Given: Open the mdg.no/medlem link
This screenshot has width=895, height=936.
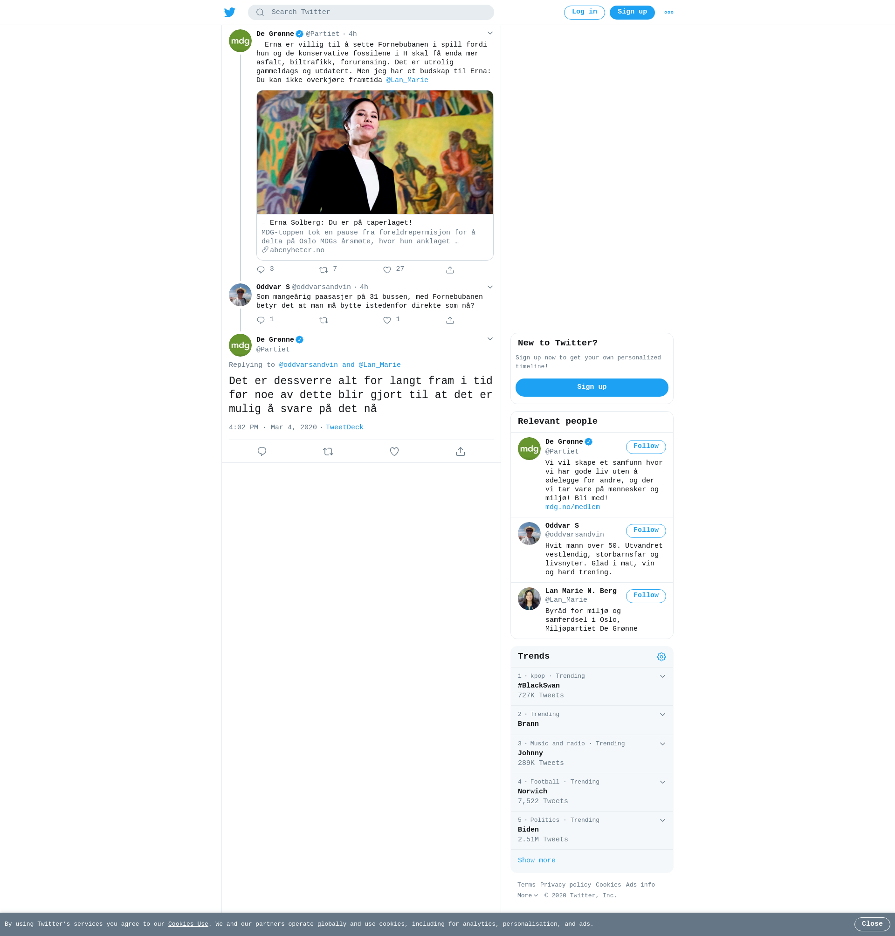Looking at the screenshot, I should click(572, 507).
